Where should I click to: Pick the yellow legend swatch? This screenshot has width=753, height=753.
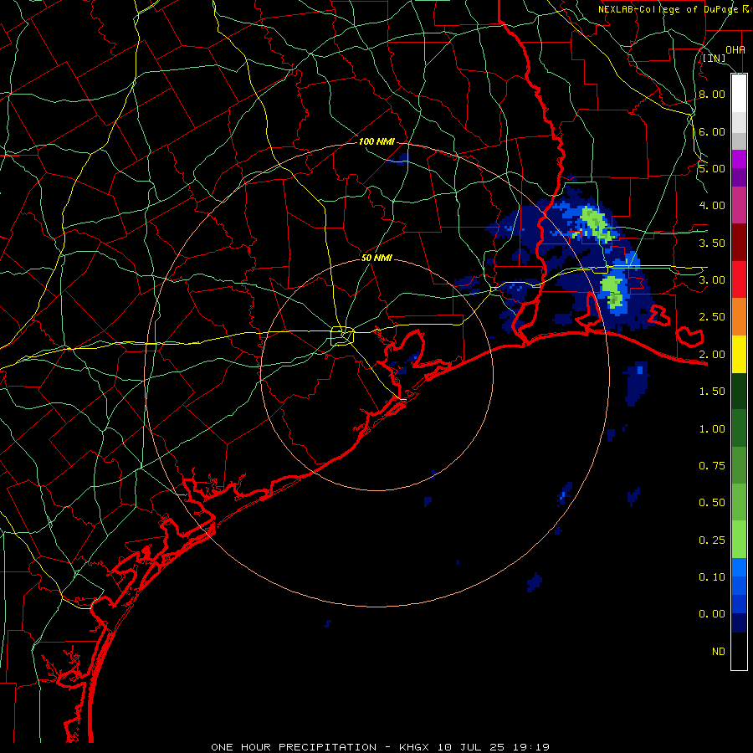click(739, 354)
